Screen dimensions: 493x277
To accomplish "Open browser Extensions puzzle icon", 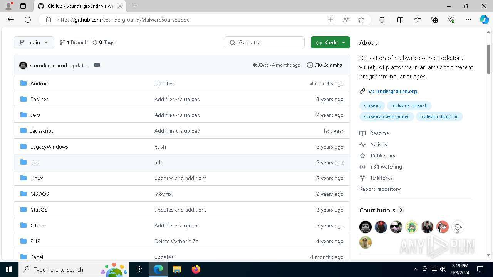I will pos(382,20).
